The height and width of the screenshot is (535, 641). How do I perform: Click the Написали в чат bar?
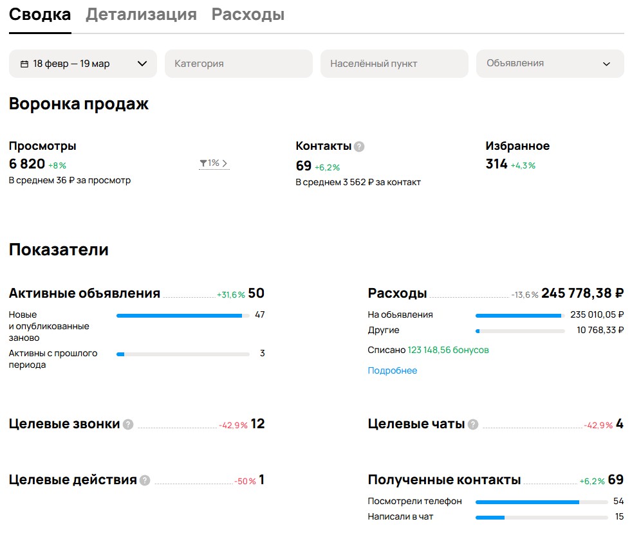tap(542, 518)
